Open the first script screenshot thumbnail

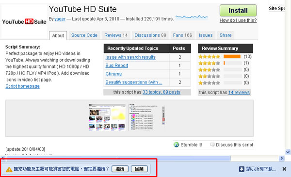click(x=108, y=117)
